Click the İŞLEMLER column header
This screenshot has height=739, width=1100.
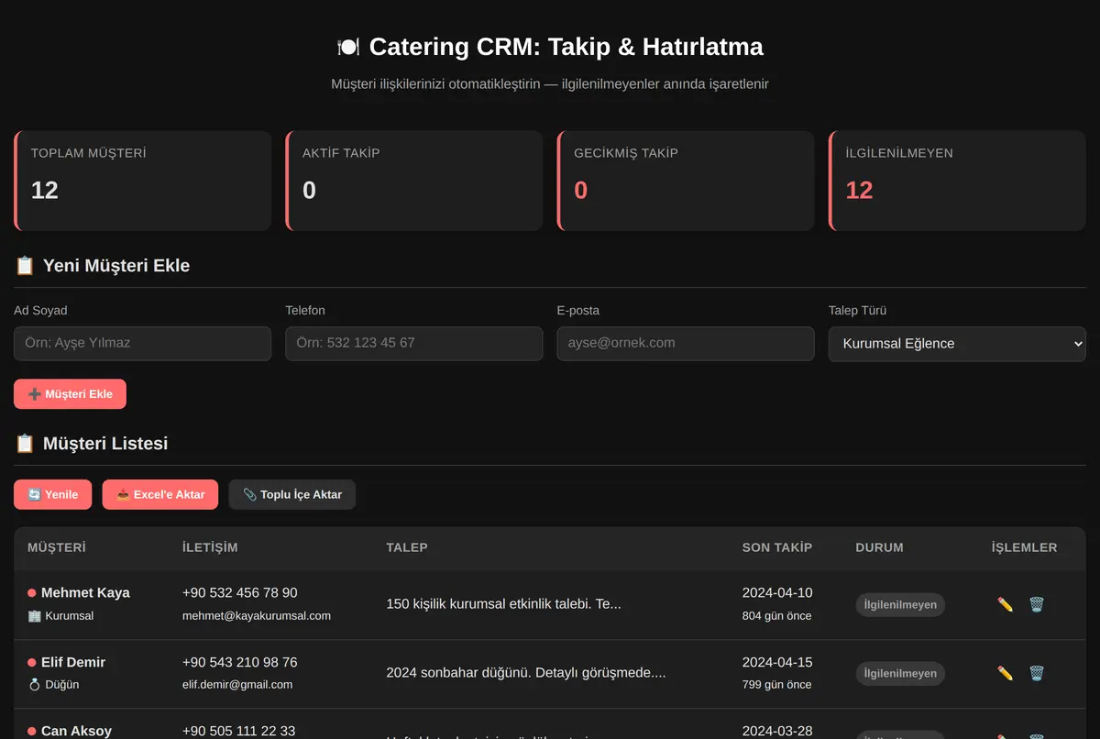[1024, 547]
